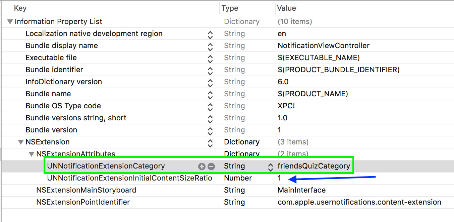Click the add (+) button on UNNotificationExtensionCategory row

click(202, 166)
